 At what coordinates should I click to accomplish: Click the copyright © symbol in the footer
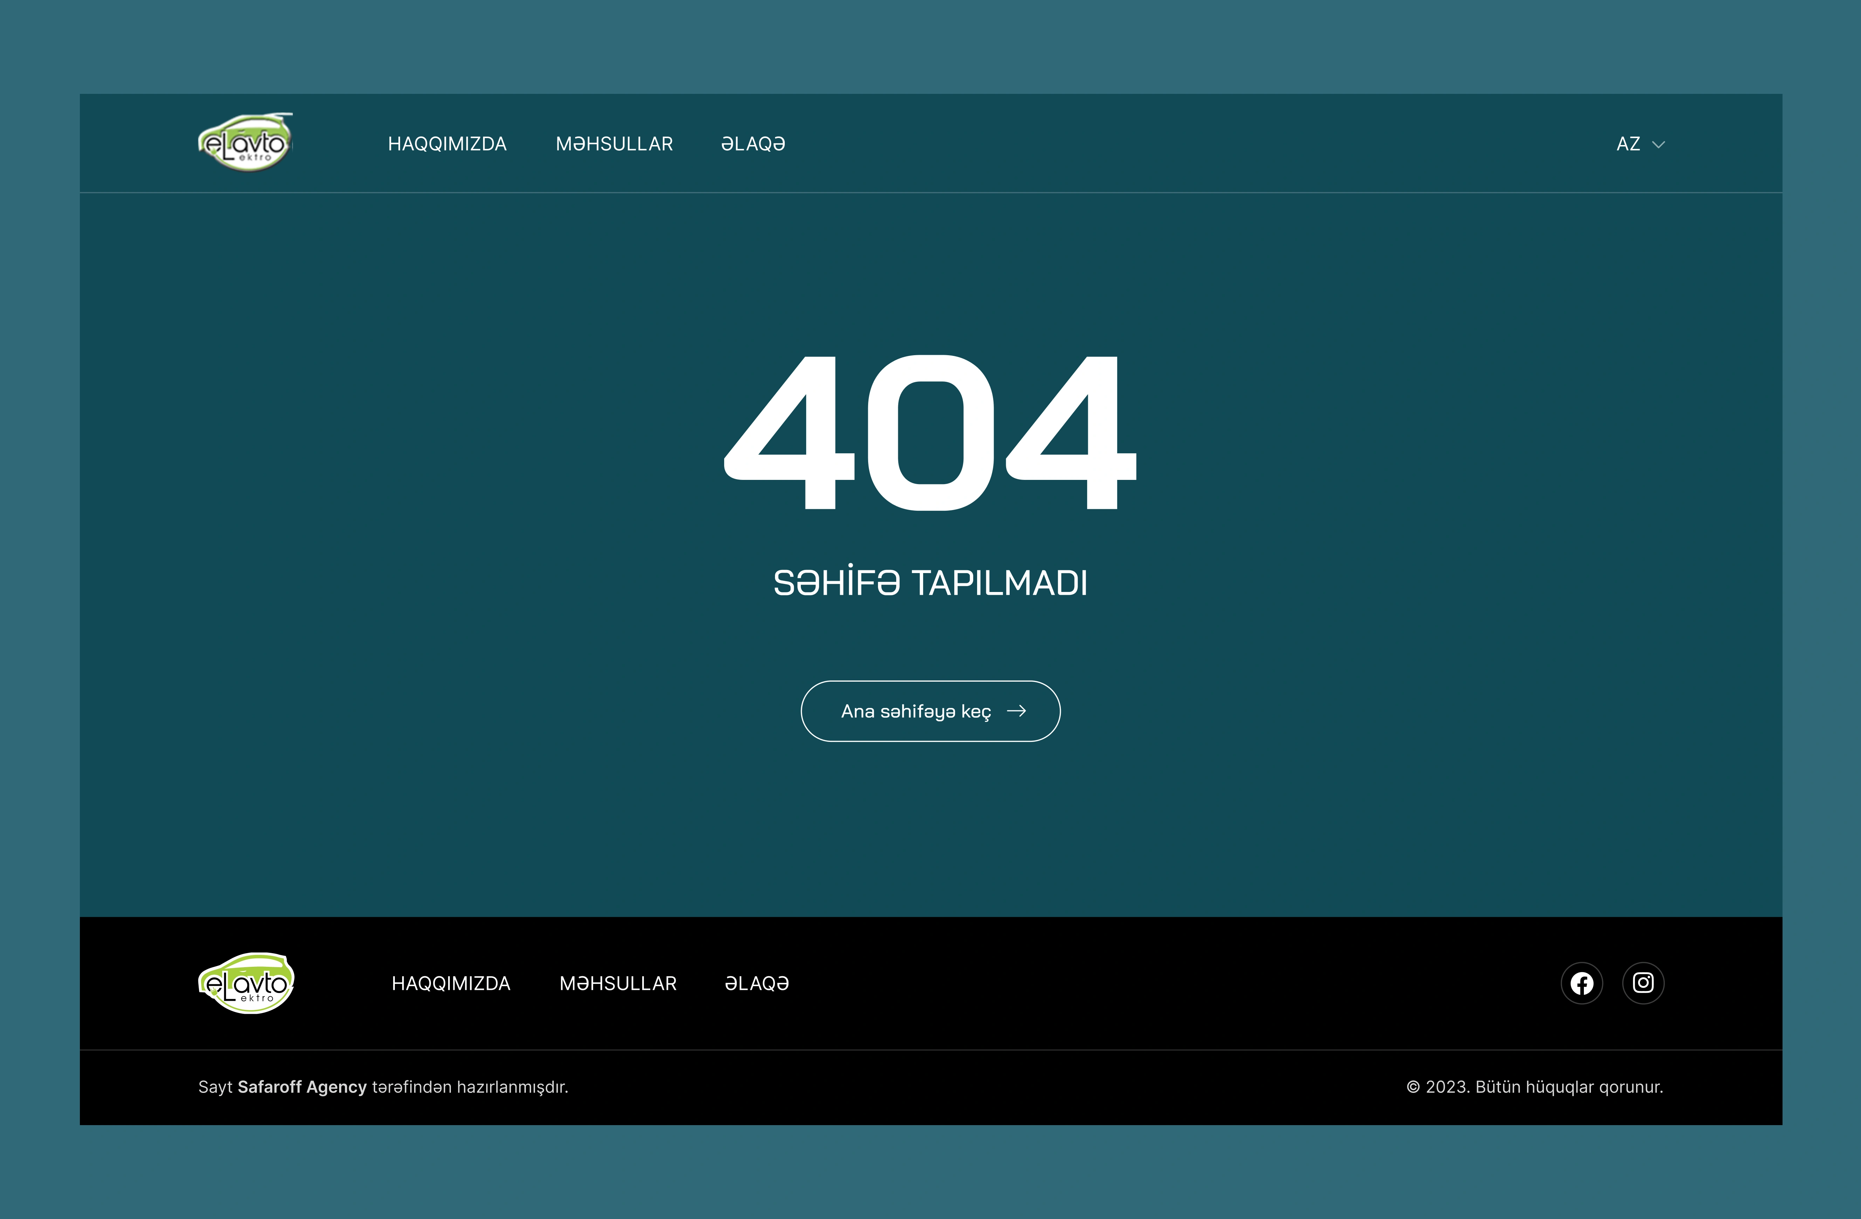(x=1413, y=1087)
